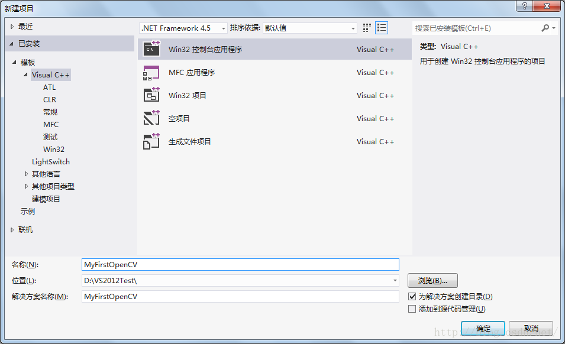Viewport: 565px width, 344px height.
Task: Click the 浏览(B)... button
Action: coord(432,281)
